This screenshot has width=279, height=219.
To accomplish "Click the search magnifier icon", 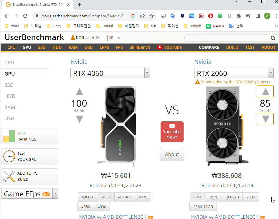I will 273,38.
